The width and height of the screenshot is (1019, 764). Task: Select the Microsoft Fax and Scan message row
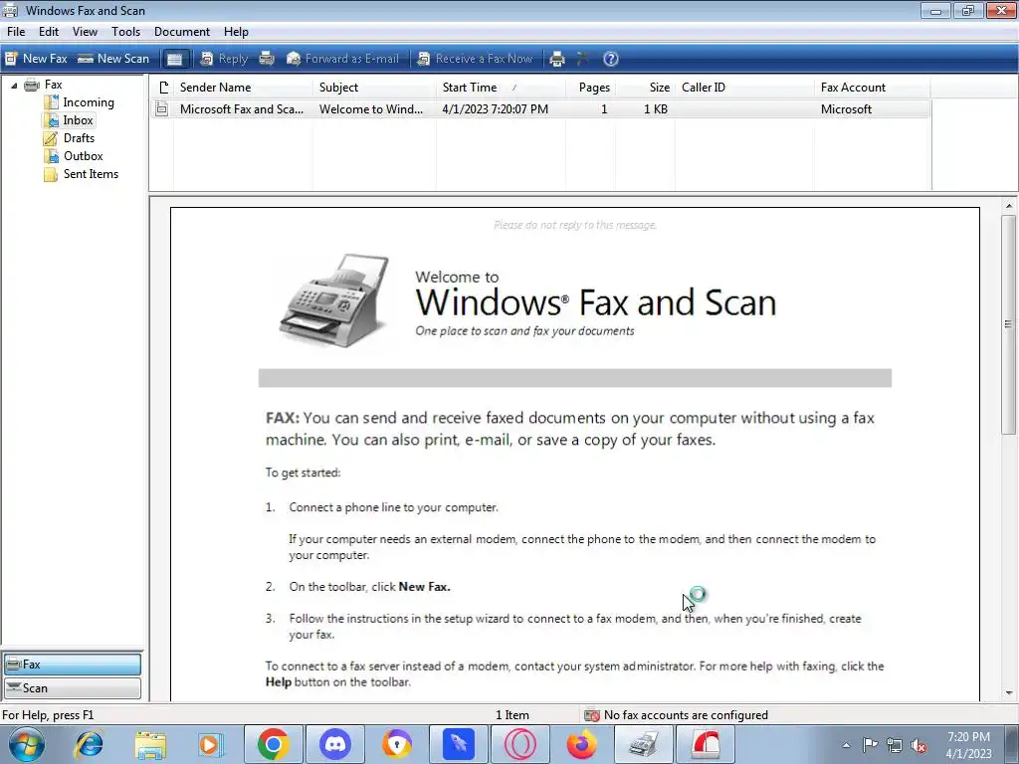[x=540, y=109]
